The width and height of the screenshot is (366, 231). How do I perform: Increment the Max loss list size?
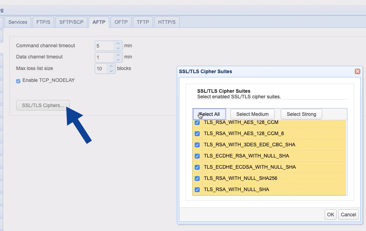(x=111, y=66)
